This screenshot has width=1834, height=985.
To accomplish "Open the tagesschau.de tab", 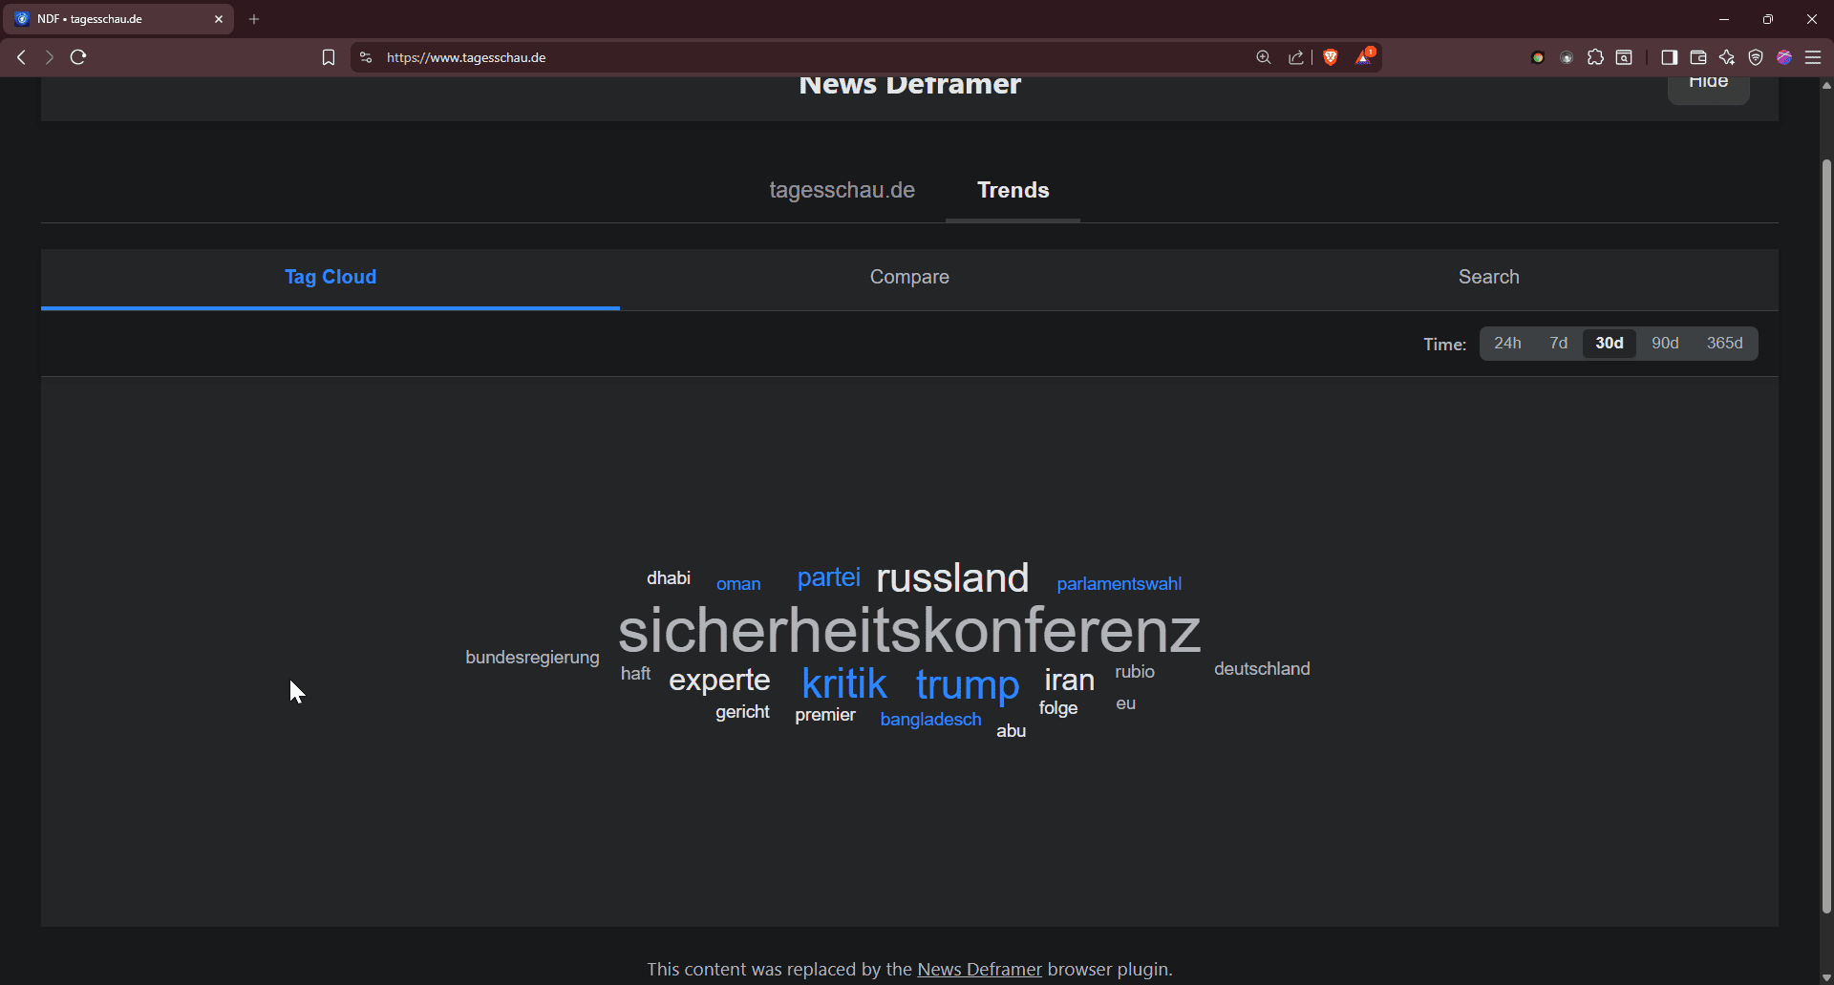I will 842,191.
